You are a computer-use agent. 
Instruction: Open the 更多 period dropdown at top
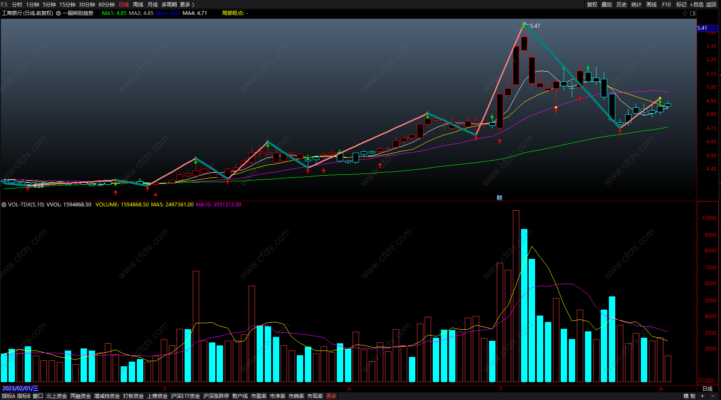coord(187,4)
